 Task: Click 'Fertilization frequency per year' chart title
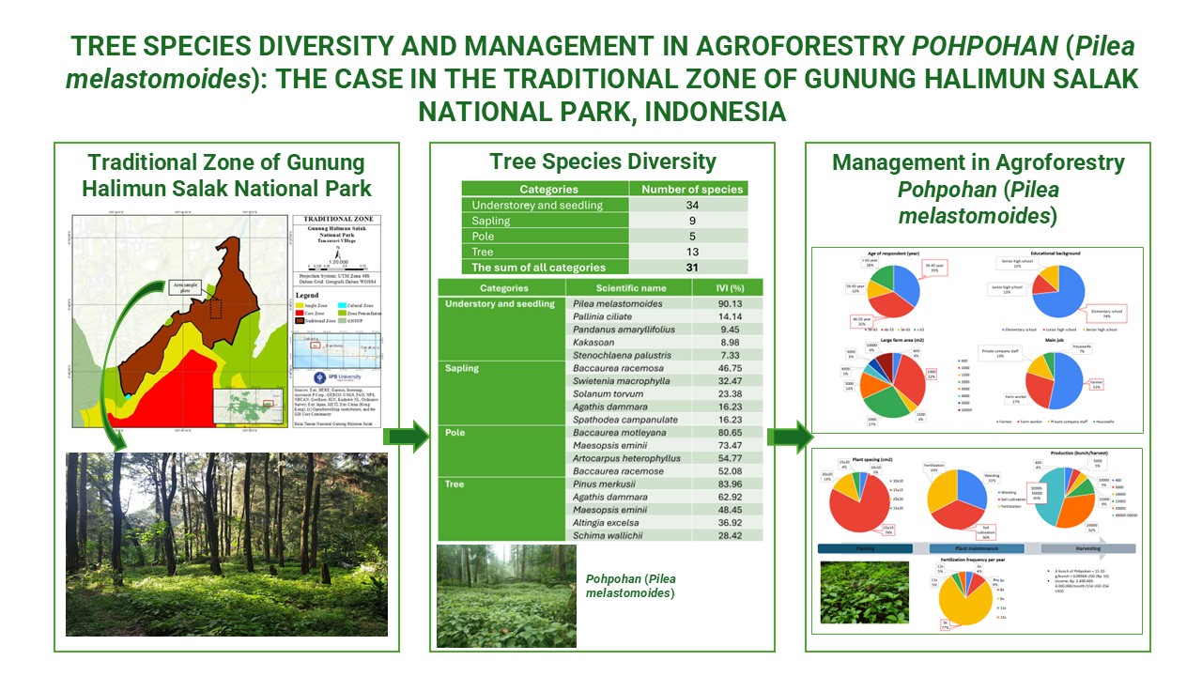[x=973, y=560]
